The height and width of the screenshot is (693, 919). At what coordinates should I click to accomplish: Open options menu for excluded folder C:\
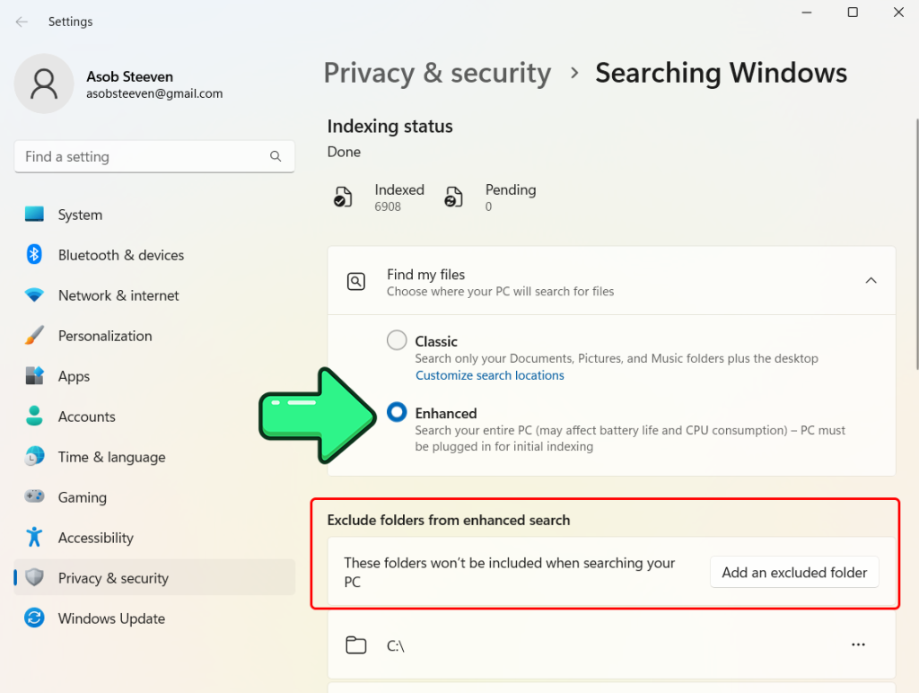click(x=858, y=645)
